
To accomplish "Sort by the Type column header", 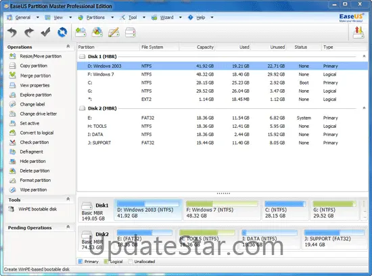I will point(344,47).
